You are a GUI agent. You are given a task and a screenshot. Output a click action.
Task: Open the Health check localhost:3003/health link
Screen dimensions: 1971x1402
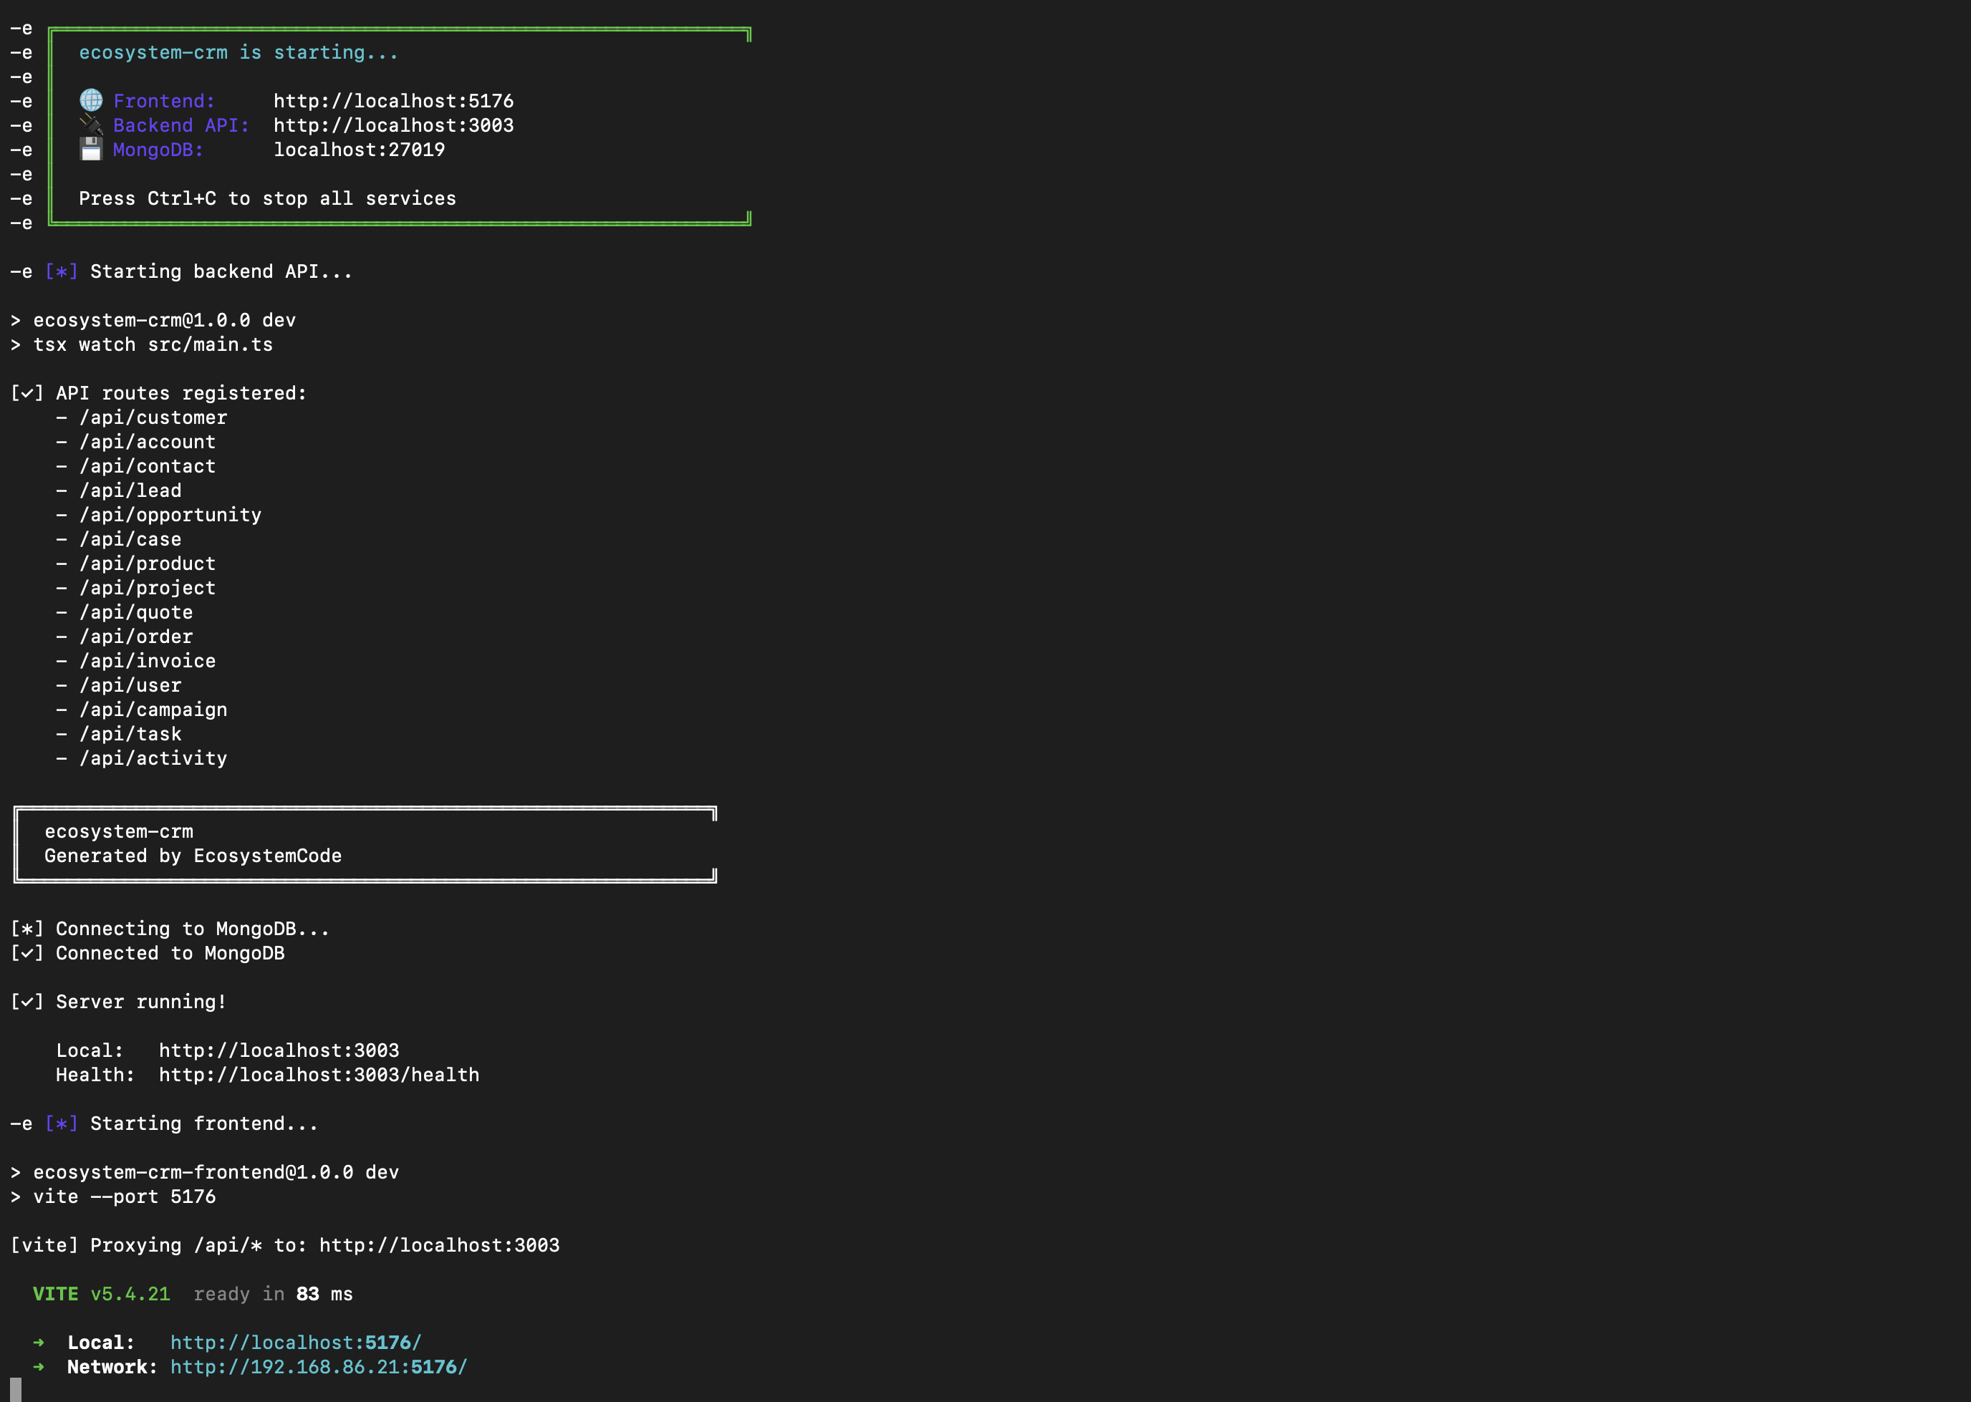(x=319, y=1075)
